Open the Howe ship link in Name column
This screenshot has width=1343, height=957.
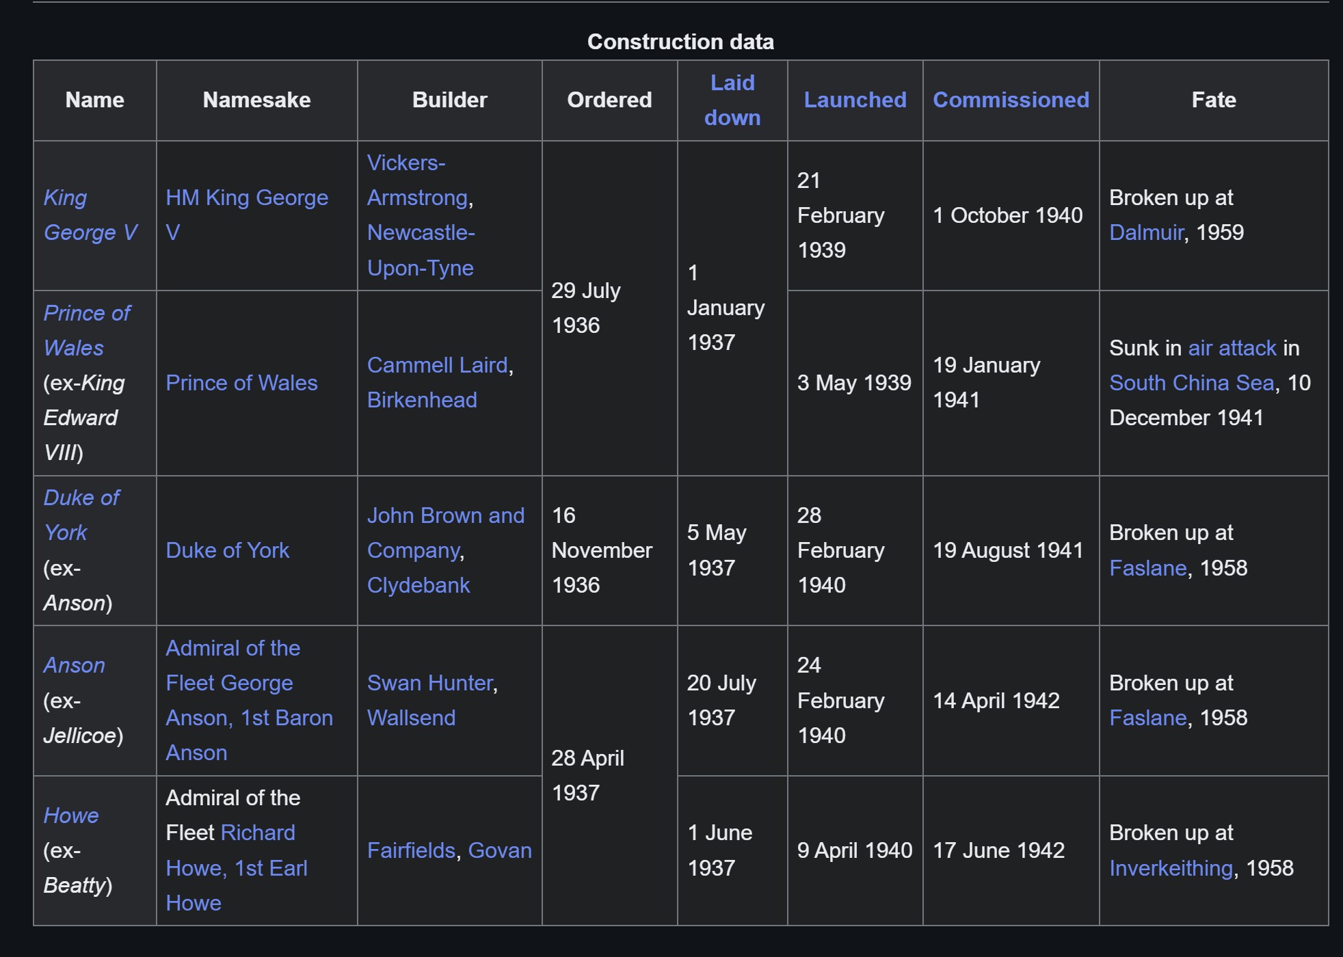point(71,816)
